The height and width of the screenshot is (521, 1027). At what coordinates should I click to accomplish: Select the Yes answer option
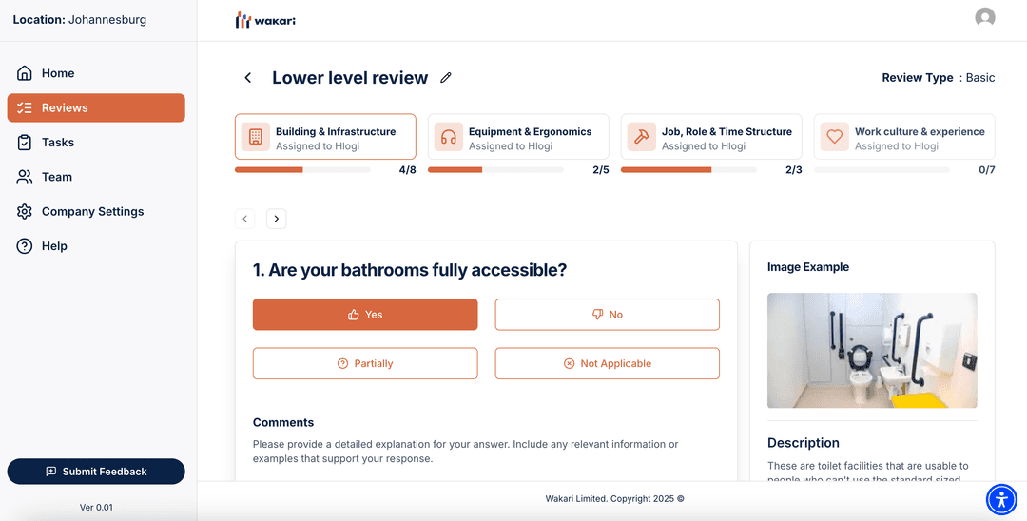[365, 315]
